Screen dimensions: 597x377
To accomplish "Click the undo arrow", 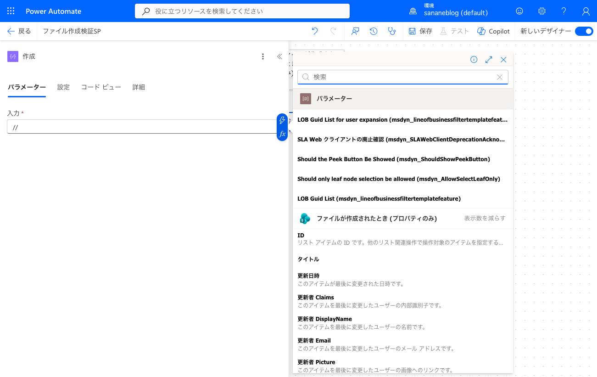I will (x=315, y=31).
